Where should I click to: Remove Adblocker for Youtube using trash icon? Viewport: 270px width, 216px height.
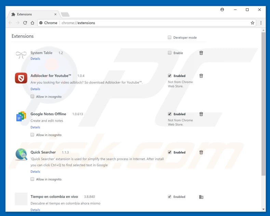[x=201, y=76]
